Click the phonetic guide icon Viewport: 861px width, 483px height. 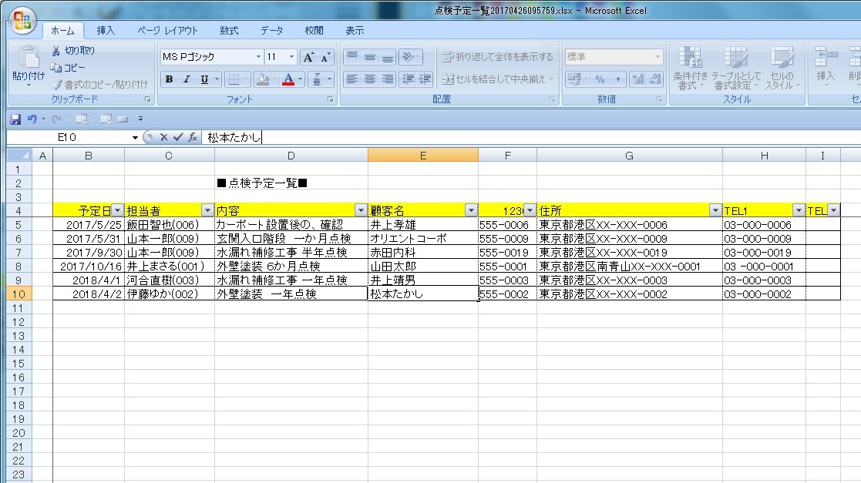click(x=317, y=79)
